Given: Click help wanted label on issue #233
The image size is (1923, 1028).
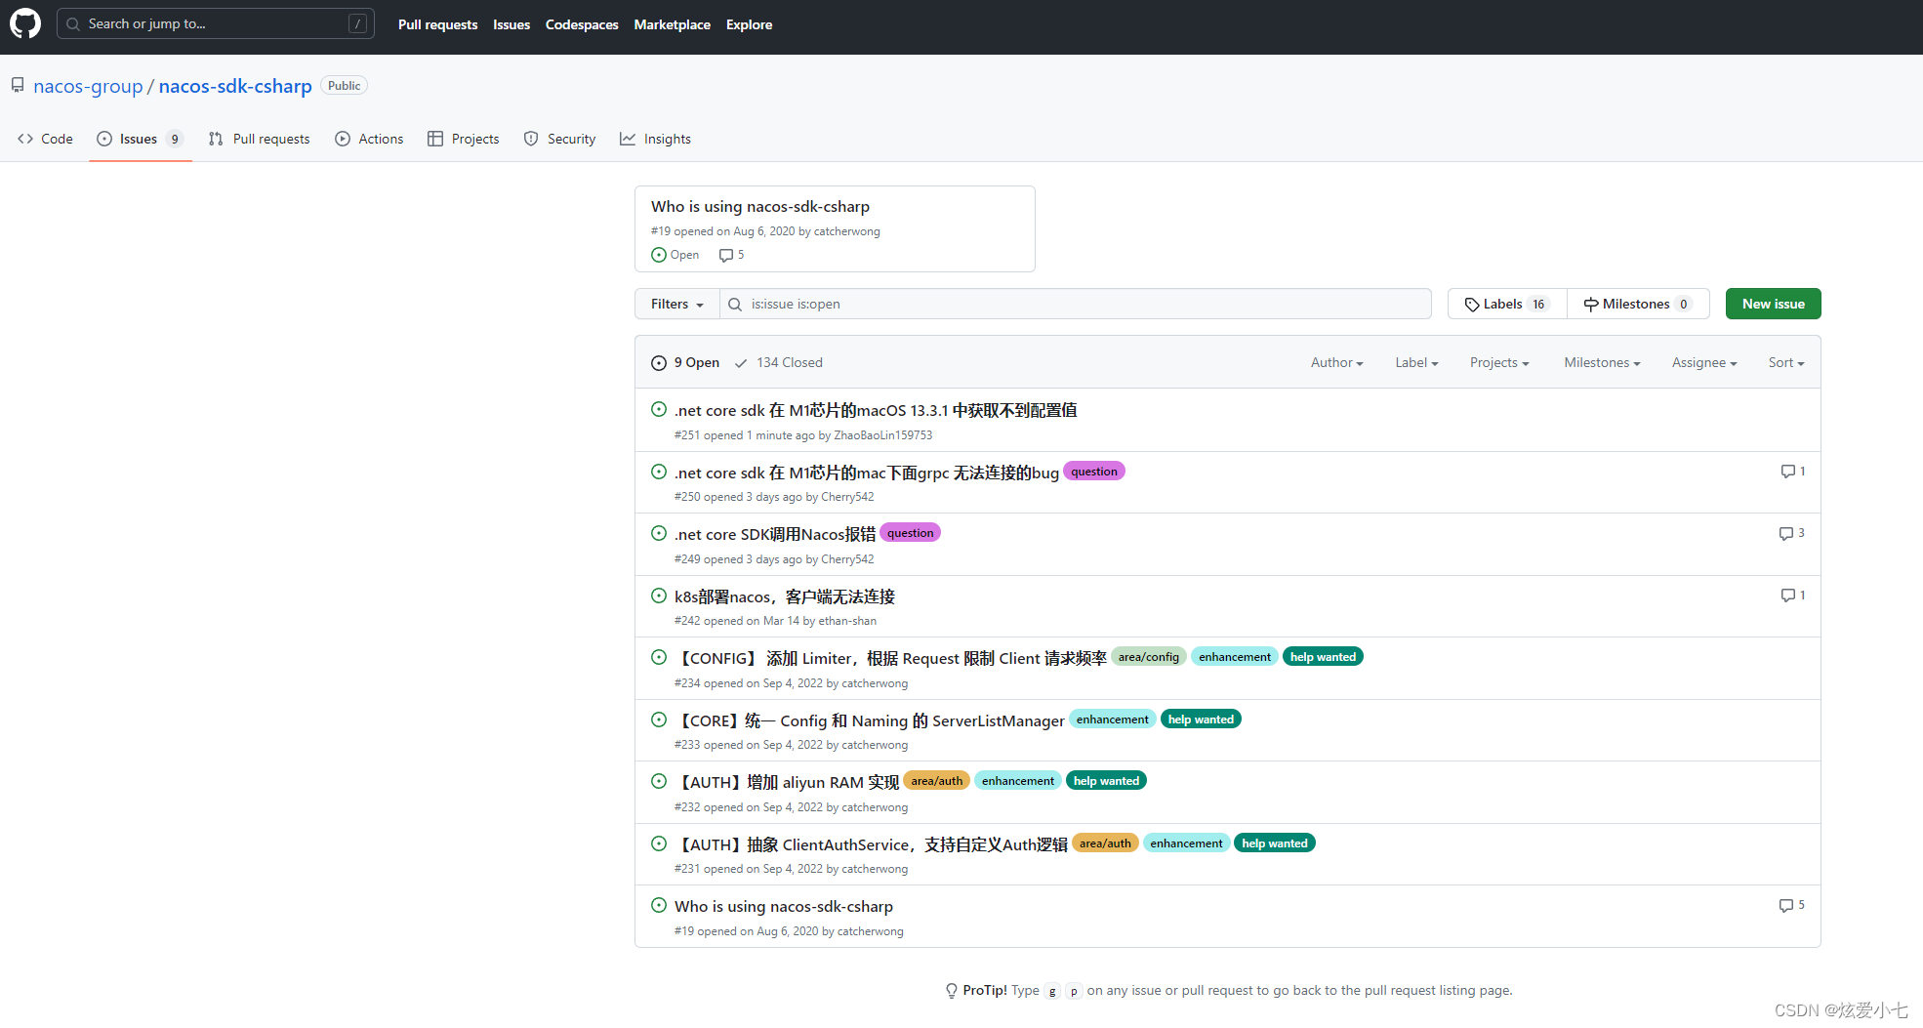Looking at the screenshot, I should point(1201,720).
